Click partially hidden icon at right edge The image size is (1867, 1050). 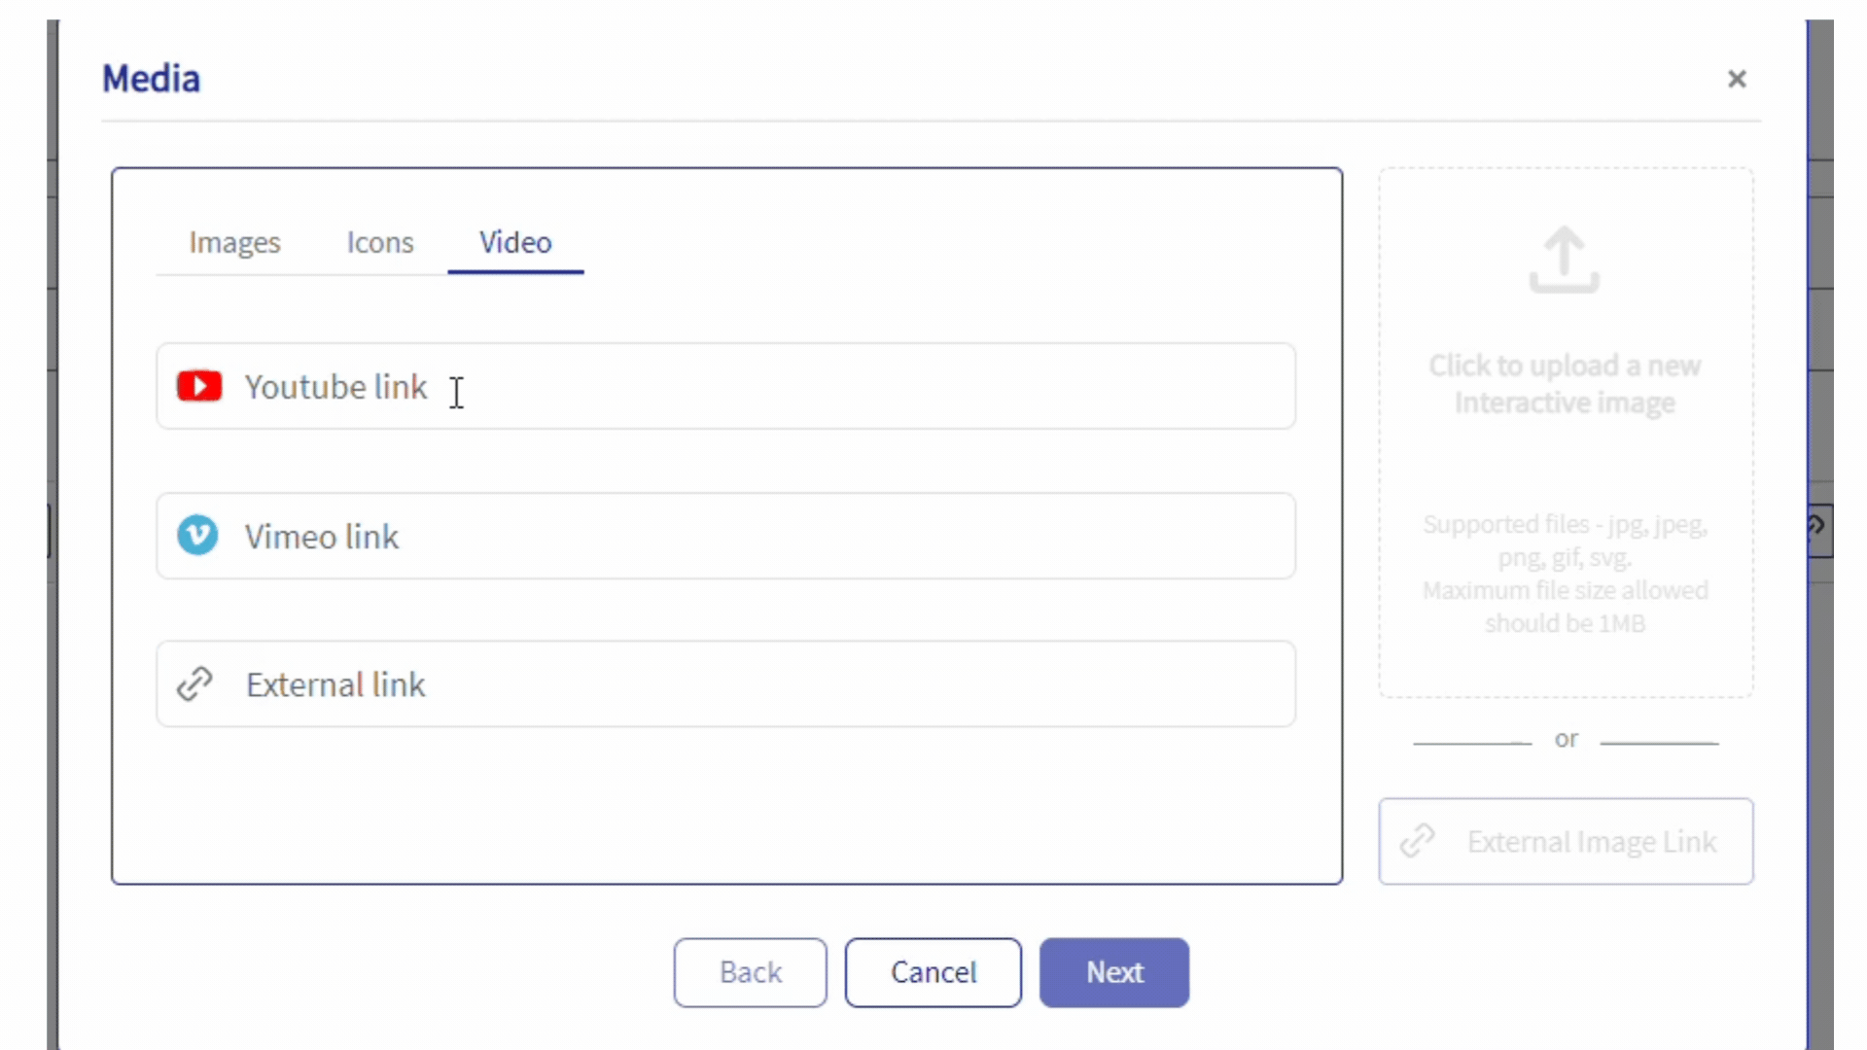point(1817,529)
